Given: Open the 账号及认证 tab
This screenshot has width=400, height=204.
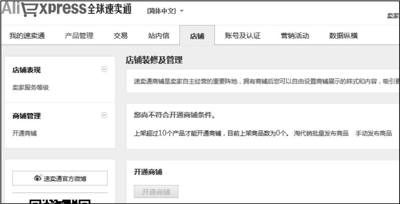Looking at the screenshot, I should pos(243,35).
